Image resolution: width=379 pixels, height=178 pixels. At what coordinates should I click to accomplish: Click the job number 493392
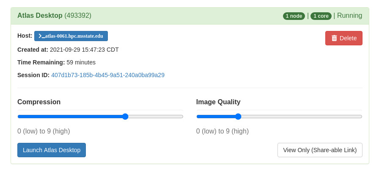coord(78,16)
